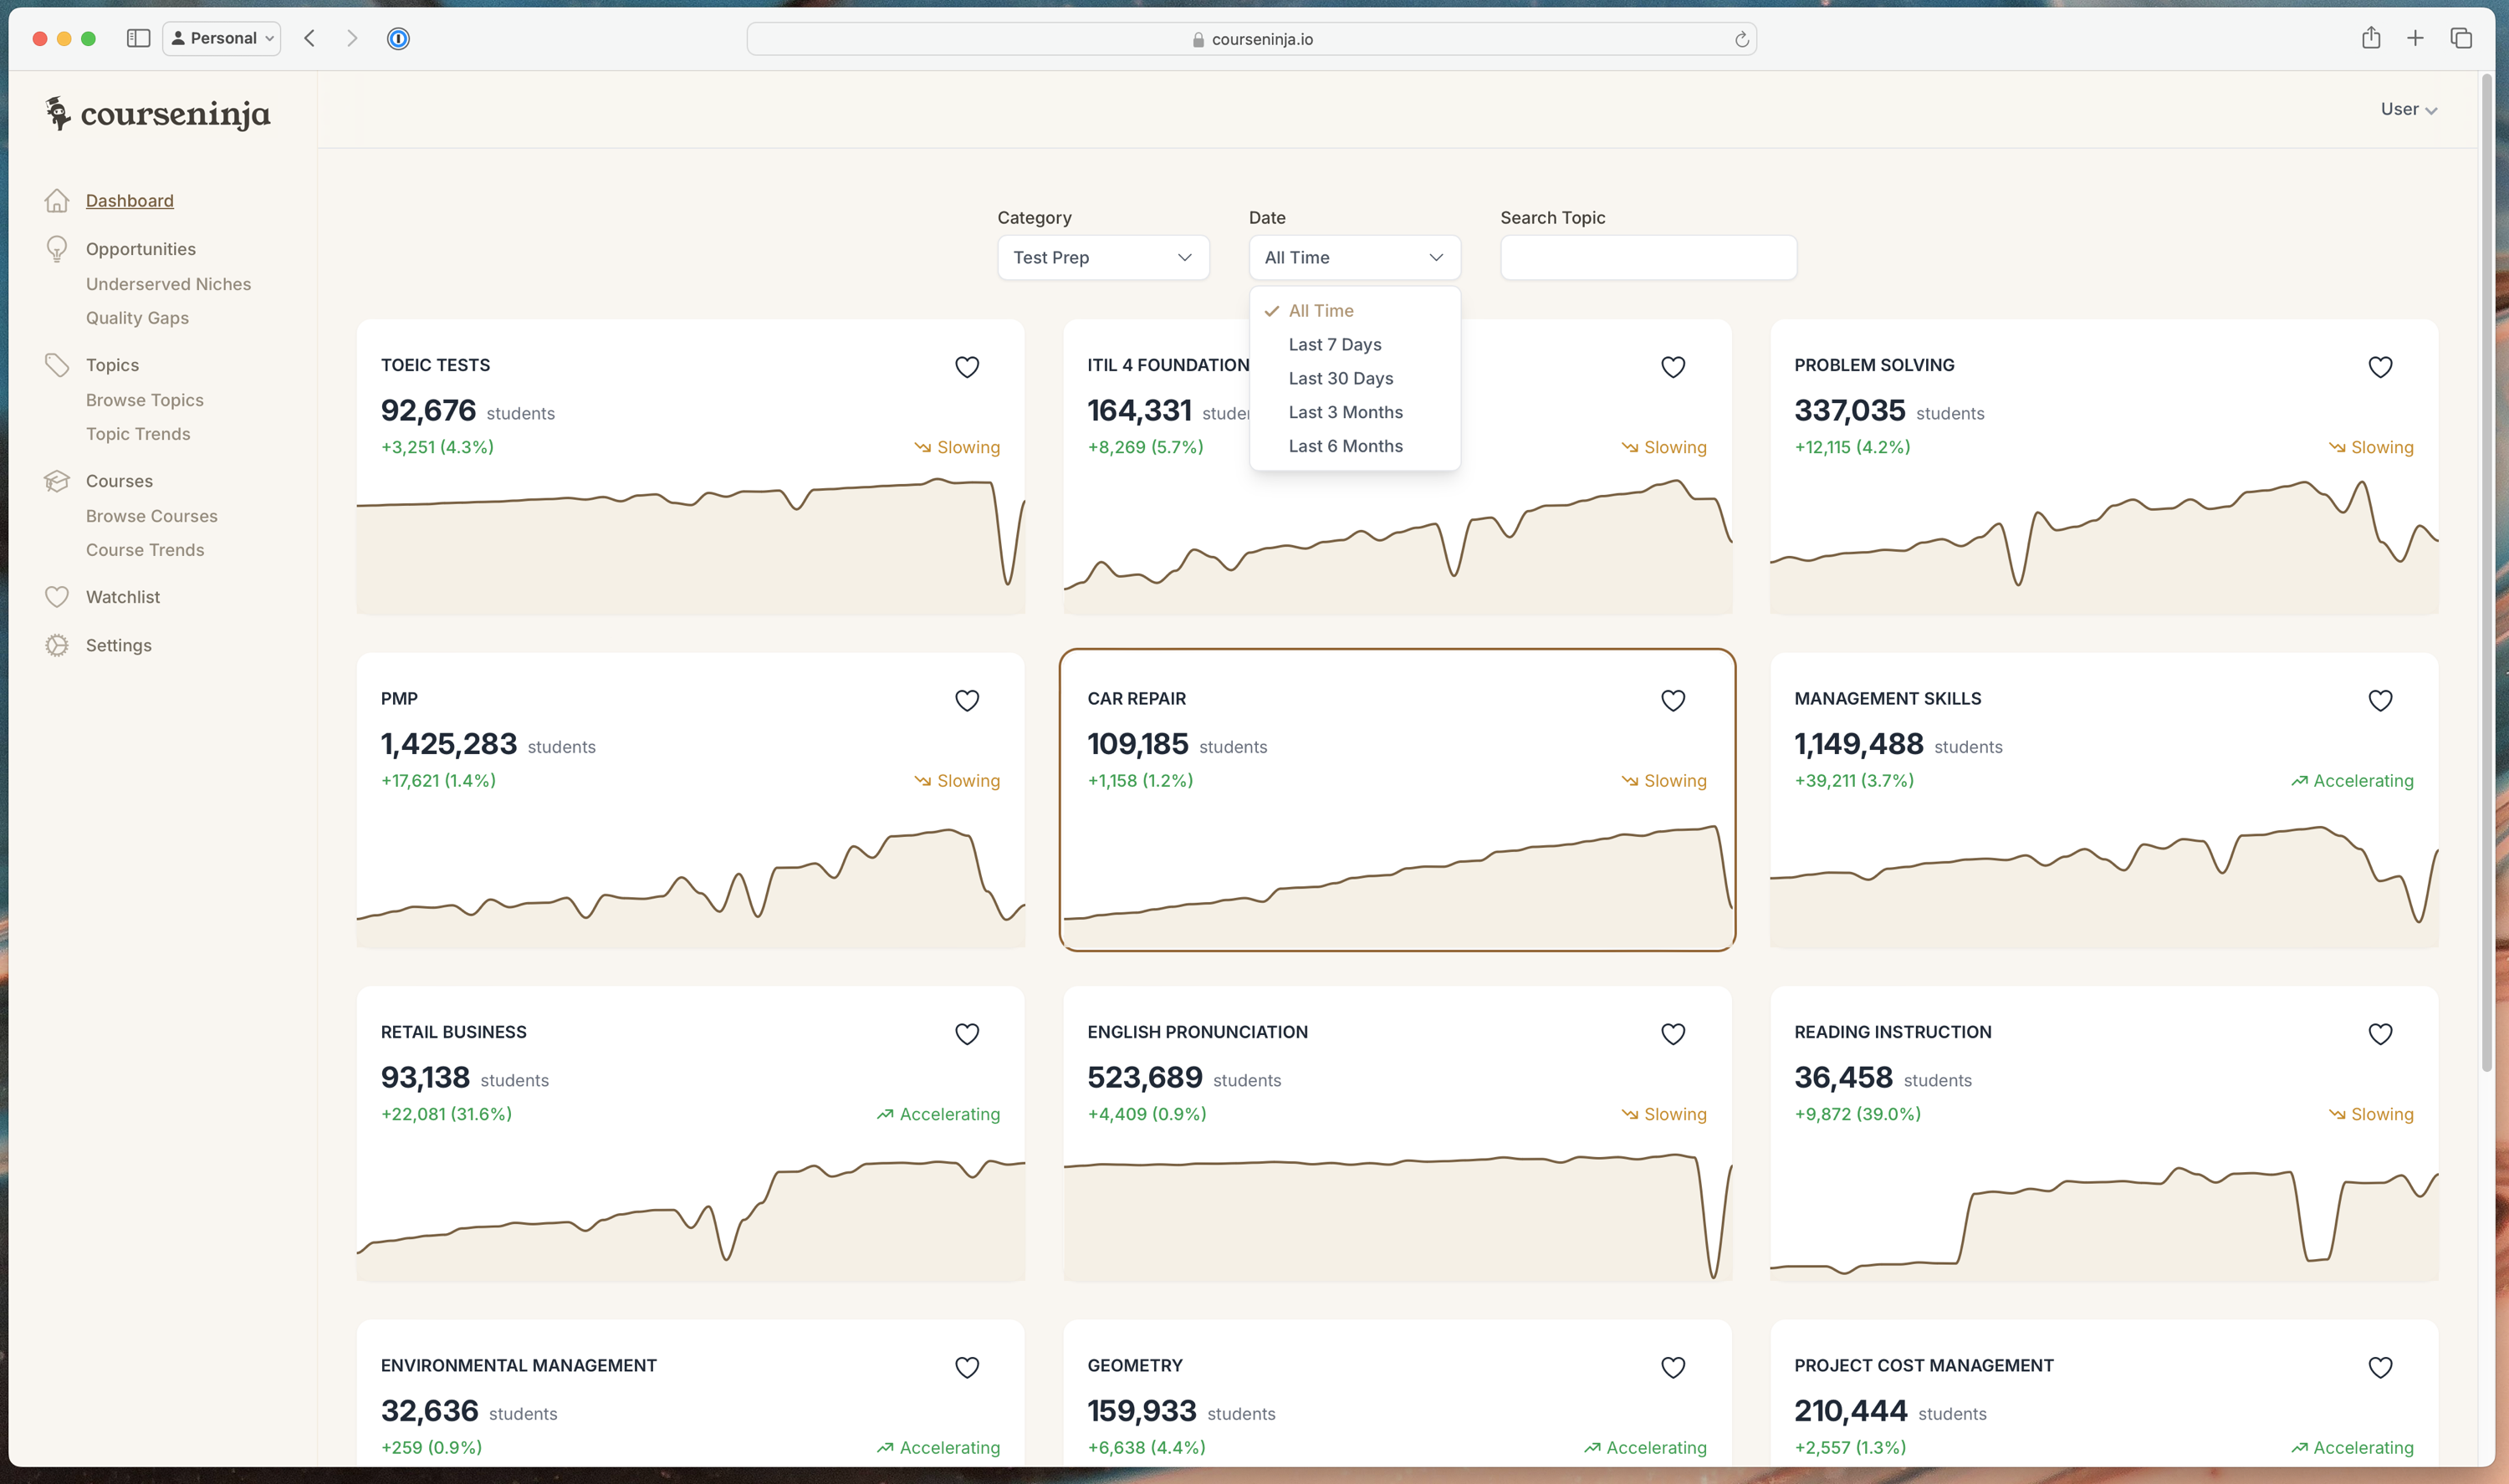
Task: Click the page vertical scrollbar
Action: click(2486, 572)
